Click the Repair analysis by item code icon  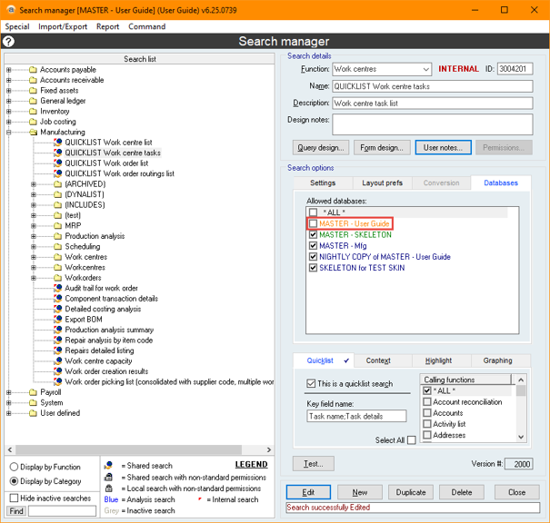(58, 340)
